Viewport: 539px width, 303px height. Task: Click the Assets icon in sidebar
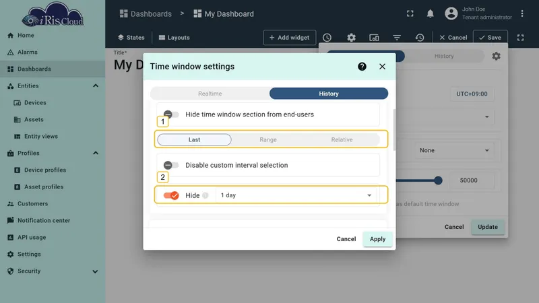18,120
